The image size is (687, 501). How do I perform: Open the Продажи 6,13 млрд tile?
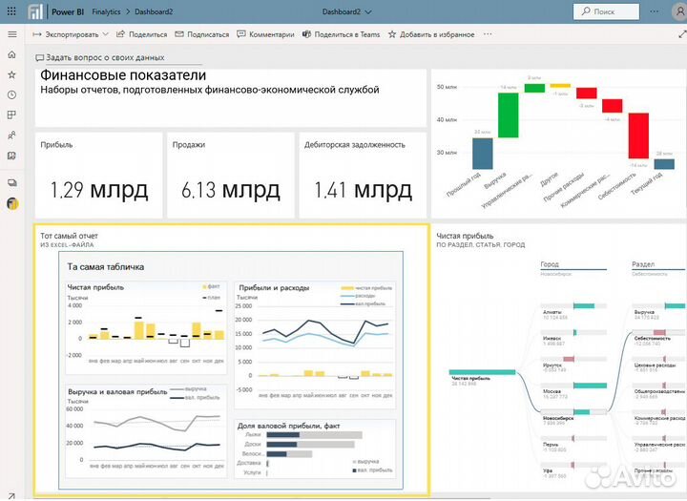231,176
